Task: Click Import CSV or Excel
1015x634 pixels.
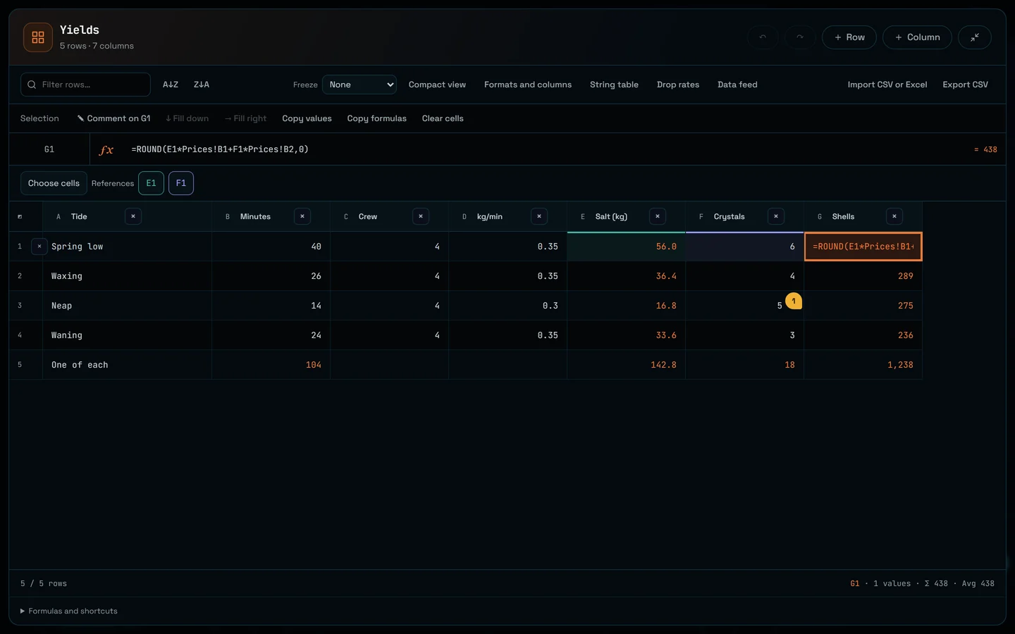Action: (887, 85)
